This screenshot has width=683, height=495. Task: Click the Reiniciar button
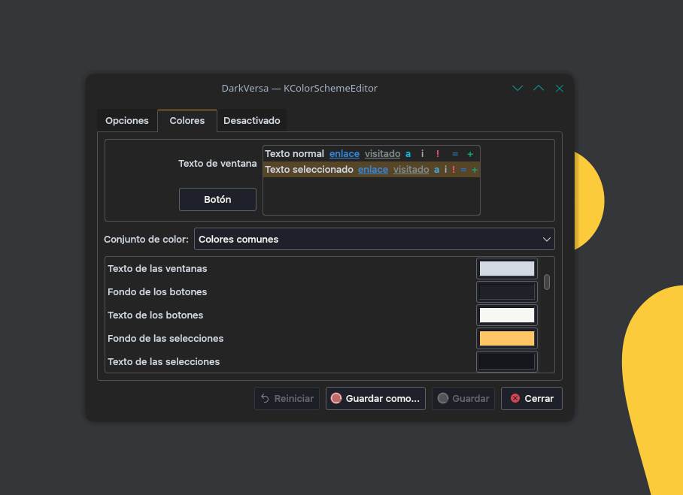[x=287, y=398]
